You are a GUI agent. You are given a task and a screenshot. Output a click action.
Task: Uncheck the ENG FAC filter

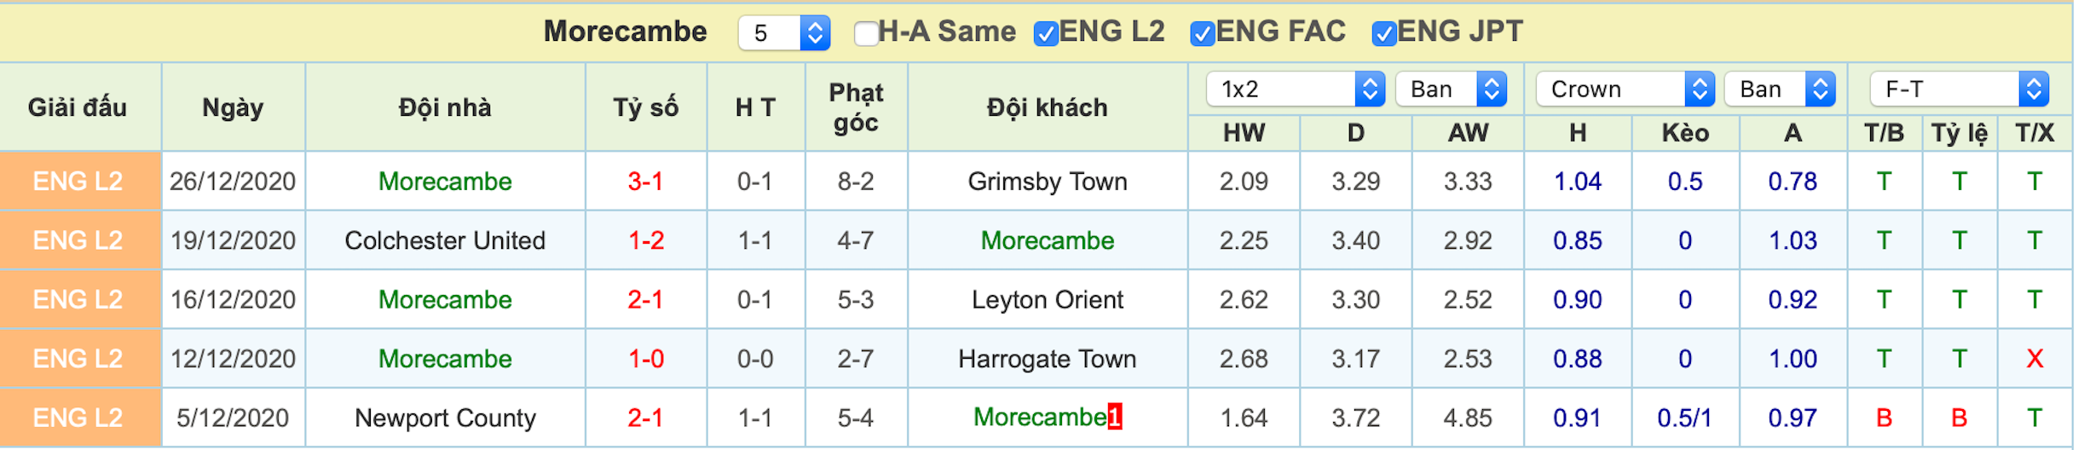[1203, 33]
